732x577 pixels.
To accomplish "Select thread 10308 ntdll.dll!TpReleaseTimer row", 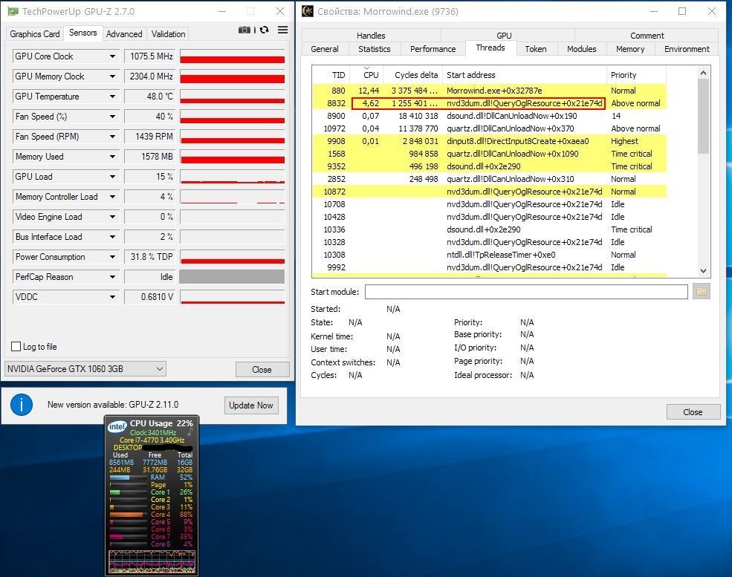I will click(x=489, y=255).
